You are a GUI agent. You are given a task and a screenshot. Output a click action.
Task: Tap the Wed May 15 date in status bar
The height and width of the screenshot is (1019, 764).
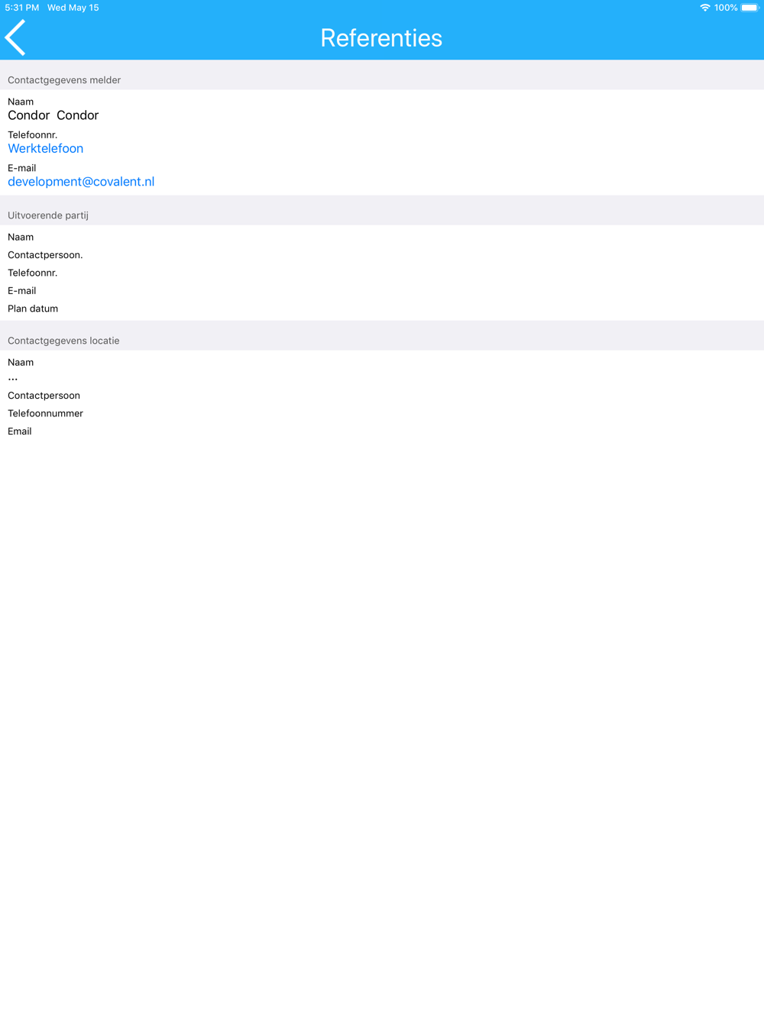coord(73,8)
